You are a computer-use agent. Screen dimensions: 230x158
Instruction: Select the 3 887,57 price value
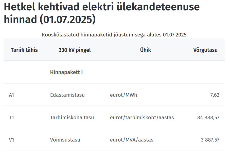click(x=210, y=140)
